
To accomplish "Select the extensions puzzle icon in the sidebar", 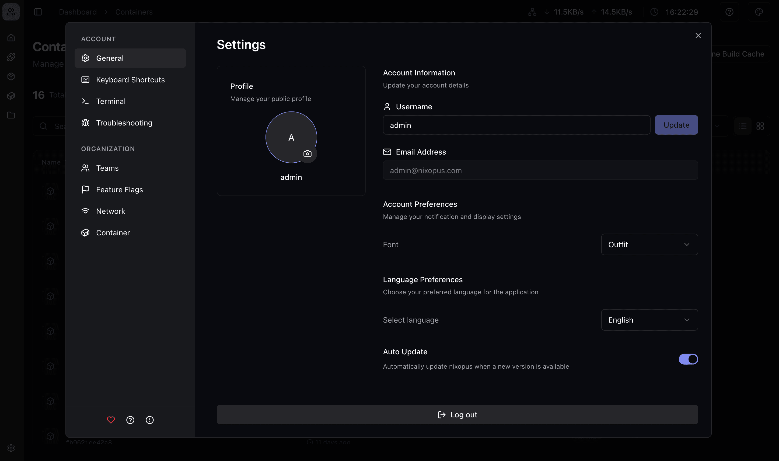I will click(x=11, y=57).
